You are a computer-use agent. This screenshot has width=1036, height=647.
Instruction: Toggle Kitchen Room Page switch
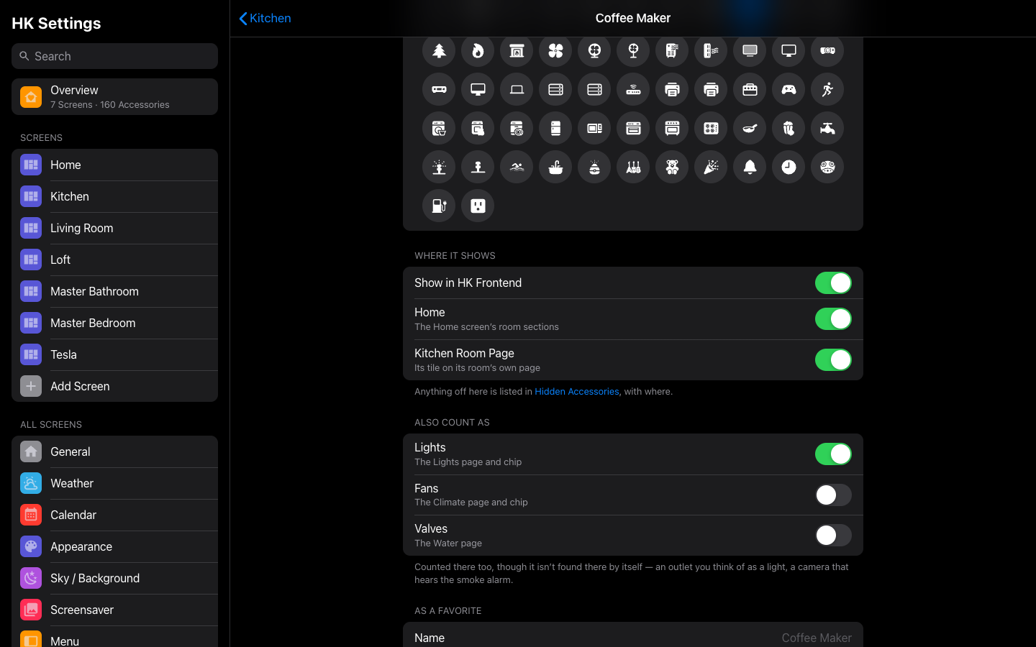point(833,360)
